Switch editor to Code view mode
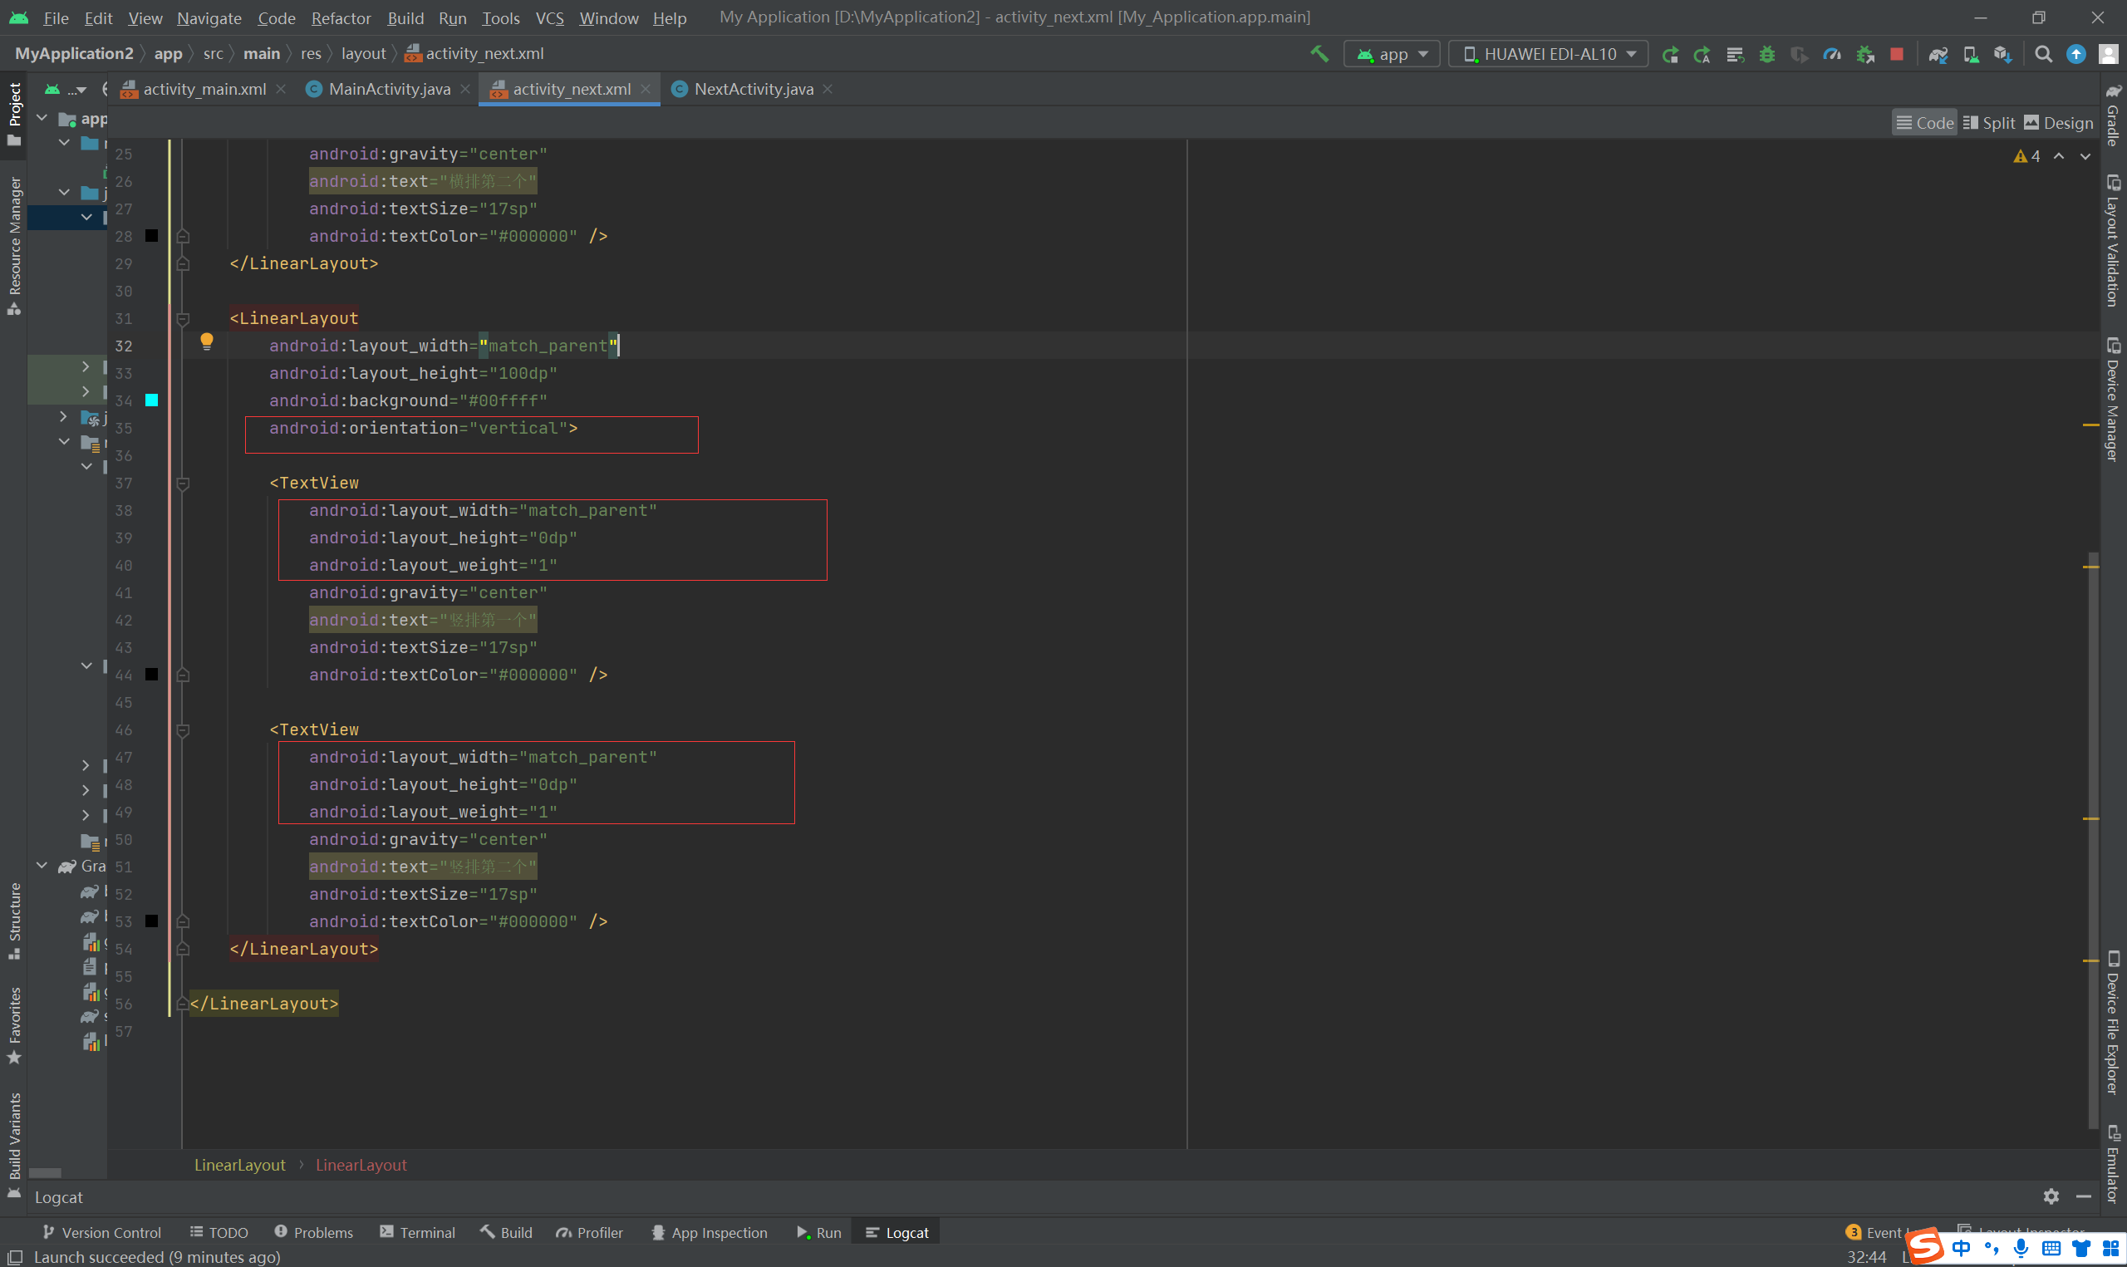Viewport: 2127px width, 1267px height. point(1925,123)
